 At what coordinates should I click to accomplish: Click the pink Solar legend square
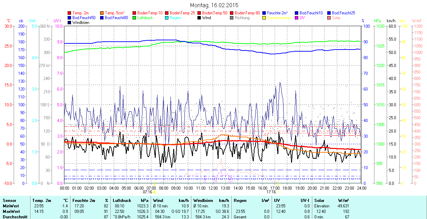(x=329, y=18)
